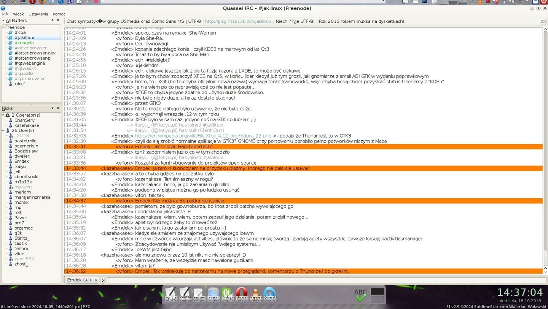The width and height of the screenshot is (548, 309).
Task: Click the message input field
Action: [323, 280]
